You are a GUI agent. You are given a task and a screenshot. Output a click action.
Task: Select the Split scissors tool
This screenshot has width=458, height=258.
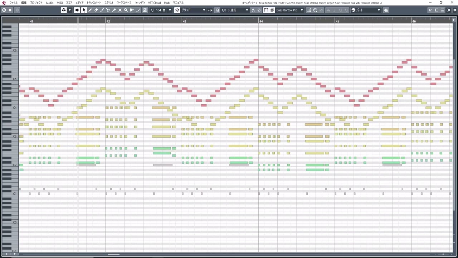coord(108,10)
